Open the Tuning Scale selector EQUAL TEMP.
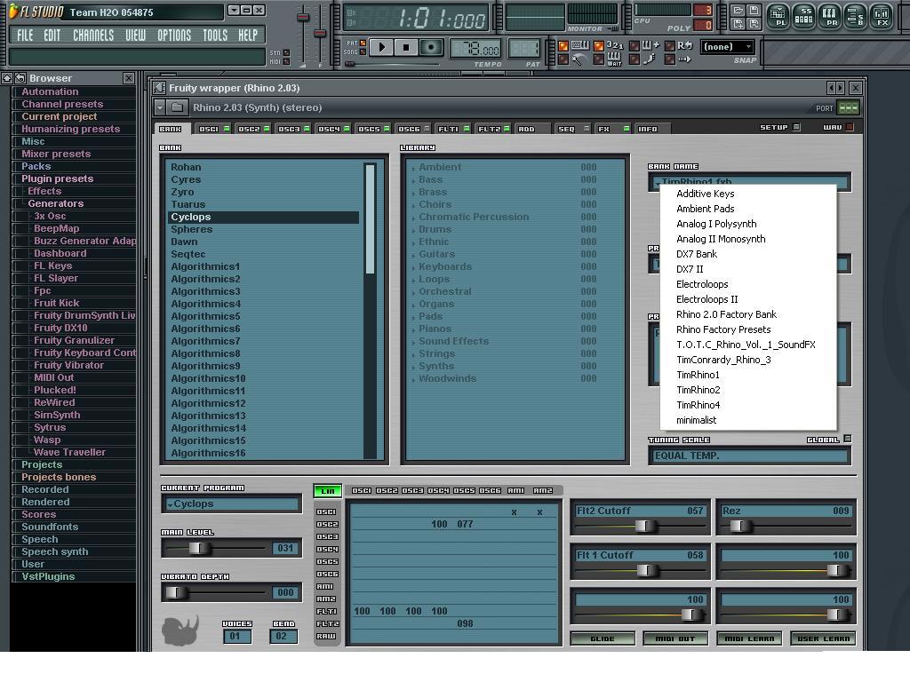 (748, 456)
